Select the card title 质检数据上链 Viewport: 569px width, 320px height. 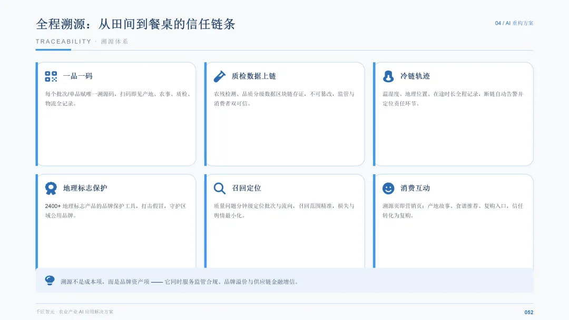(253, 76)
